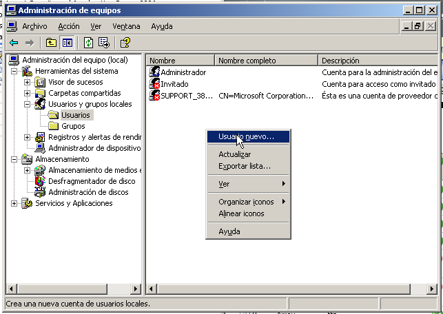
Task: Click the Usuarios y grupos locales icon
Action: pos(40,104)
